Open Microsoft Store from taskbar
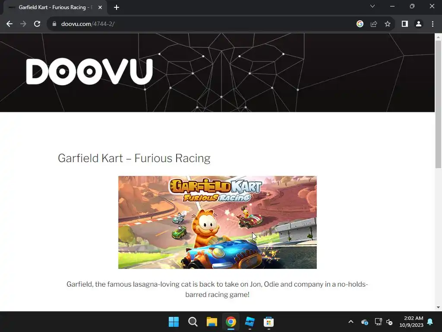 coord(268,322)
